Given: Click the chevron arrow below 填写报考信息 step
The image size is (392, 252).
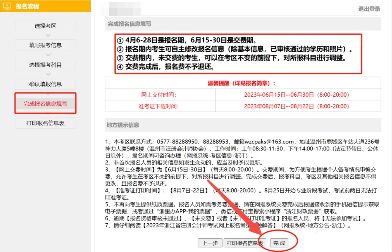Looking at the screenshot, I should point(48,55).
